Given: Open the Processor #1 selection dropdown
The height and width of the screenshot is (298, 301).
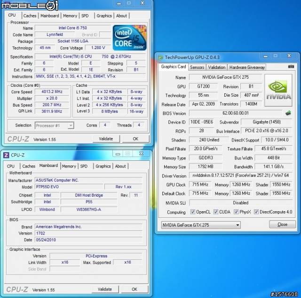Looking at the screenshot, I should [x=55, y=125].
